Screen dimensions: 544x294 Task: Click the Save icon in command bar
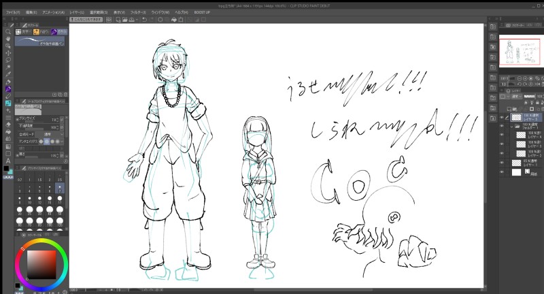click(132, 20)
